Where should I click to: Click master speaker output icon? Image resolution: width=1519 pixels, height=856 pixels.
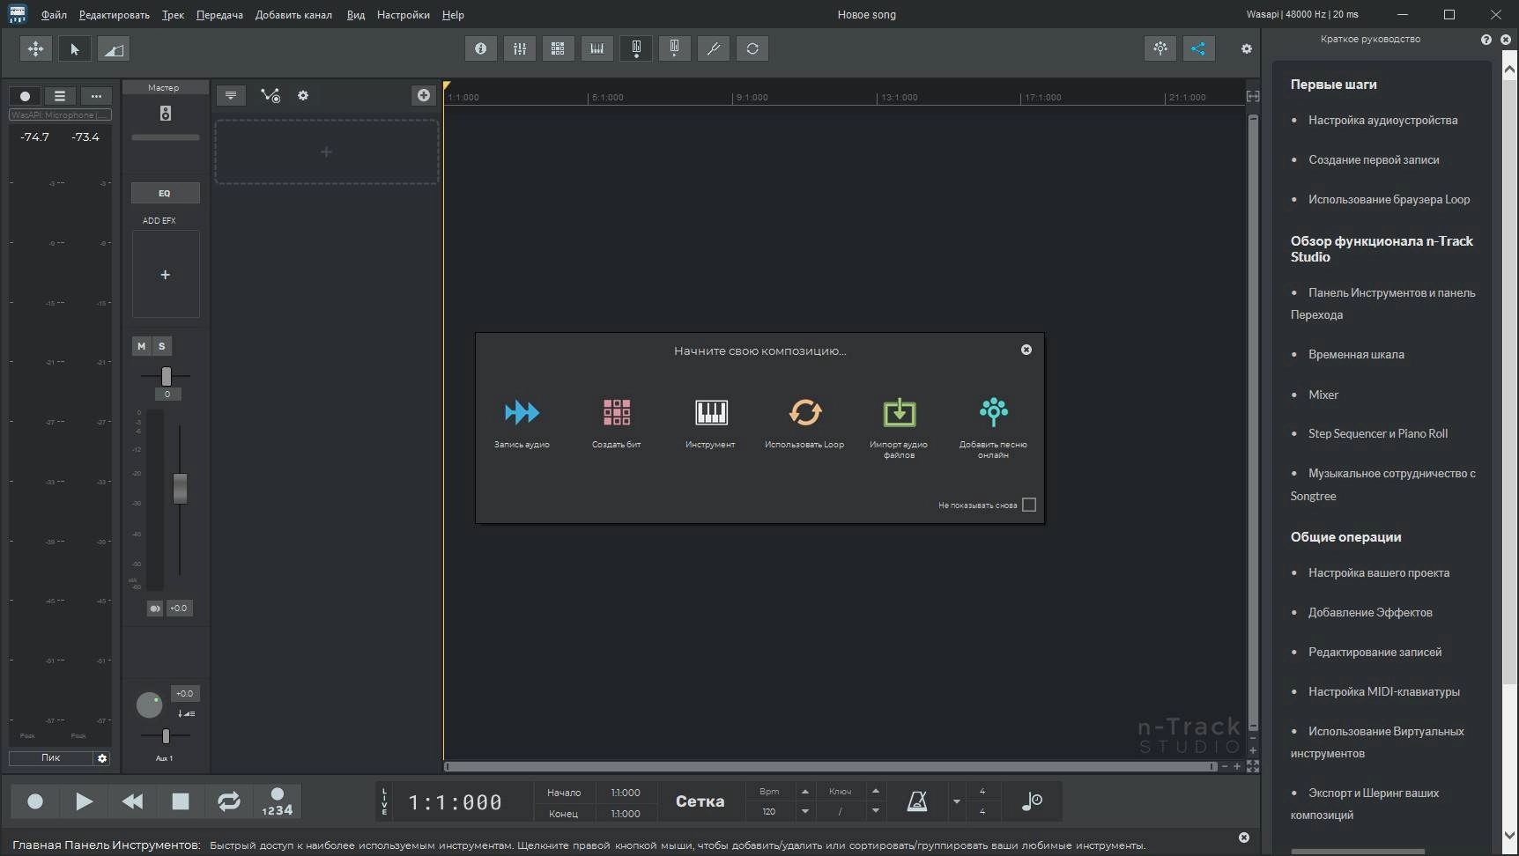[x=166, y=113]
